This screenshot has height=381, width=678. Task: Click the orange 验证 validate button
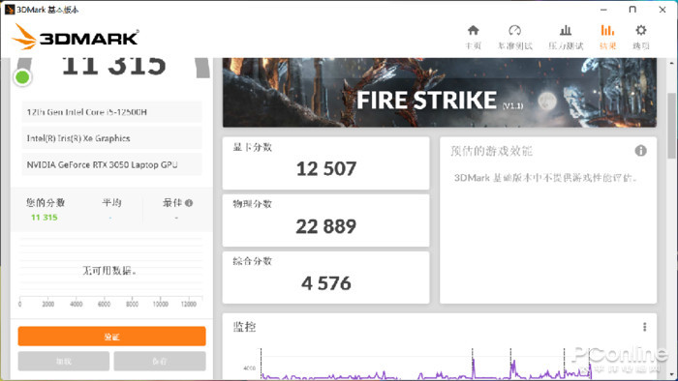(111, 337)
